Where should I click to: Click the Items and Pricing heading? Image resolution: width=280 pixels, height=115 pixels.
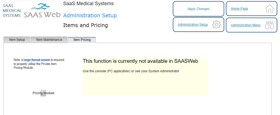[x=85, y=25]
